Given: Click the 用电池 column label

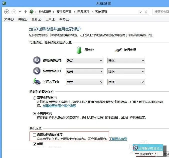Looking at the screenshot, I should (89, 50).
